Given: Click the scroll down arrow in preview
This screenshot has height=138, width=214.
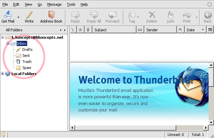Looking at the screenshot, I should tap(211, 122).
